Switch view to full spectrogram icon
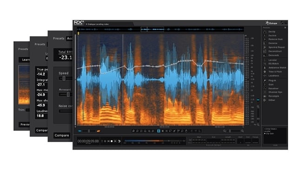302x170 pixels. tap(98, 131)
